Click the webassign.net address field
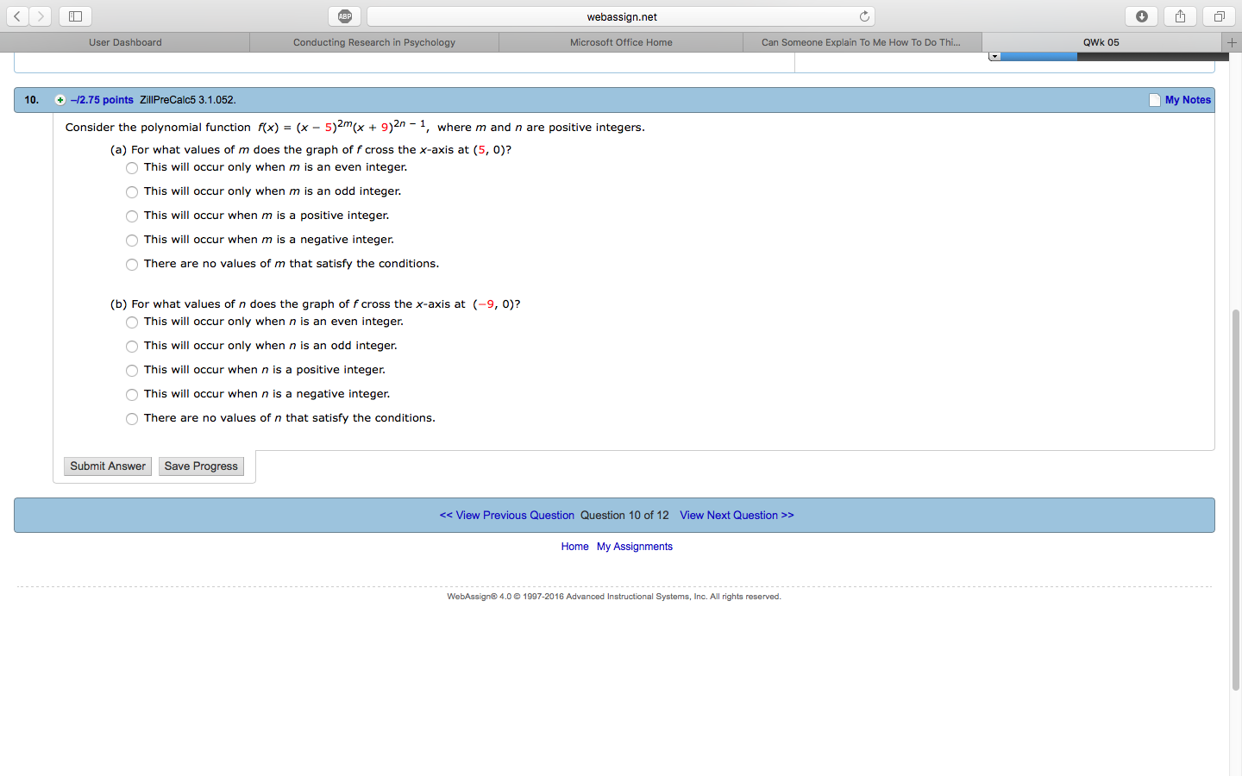The height and width of the screenshot is (776, 1242). [x=619, y=16]
